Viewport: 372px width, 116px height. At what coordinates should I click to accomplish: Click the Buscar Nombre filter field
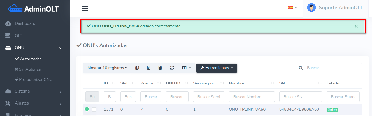pyautogui.click(x=252, y=97)
